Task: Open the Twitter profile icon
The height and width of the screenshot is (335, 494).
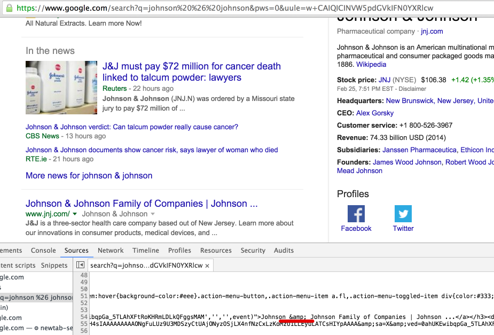Action: 403,214
